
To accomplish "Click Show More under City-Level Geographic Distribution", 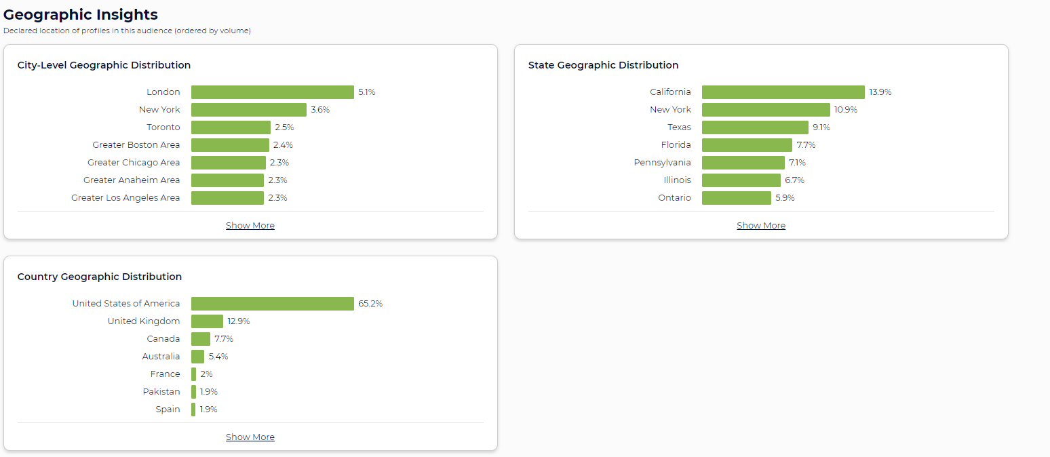I will 250,225.
